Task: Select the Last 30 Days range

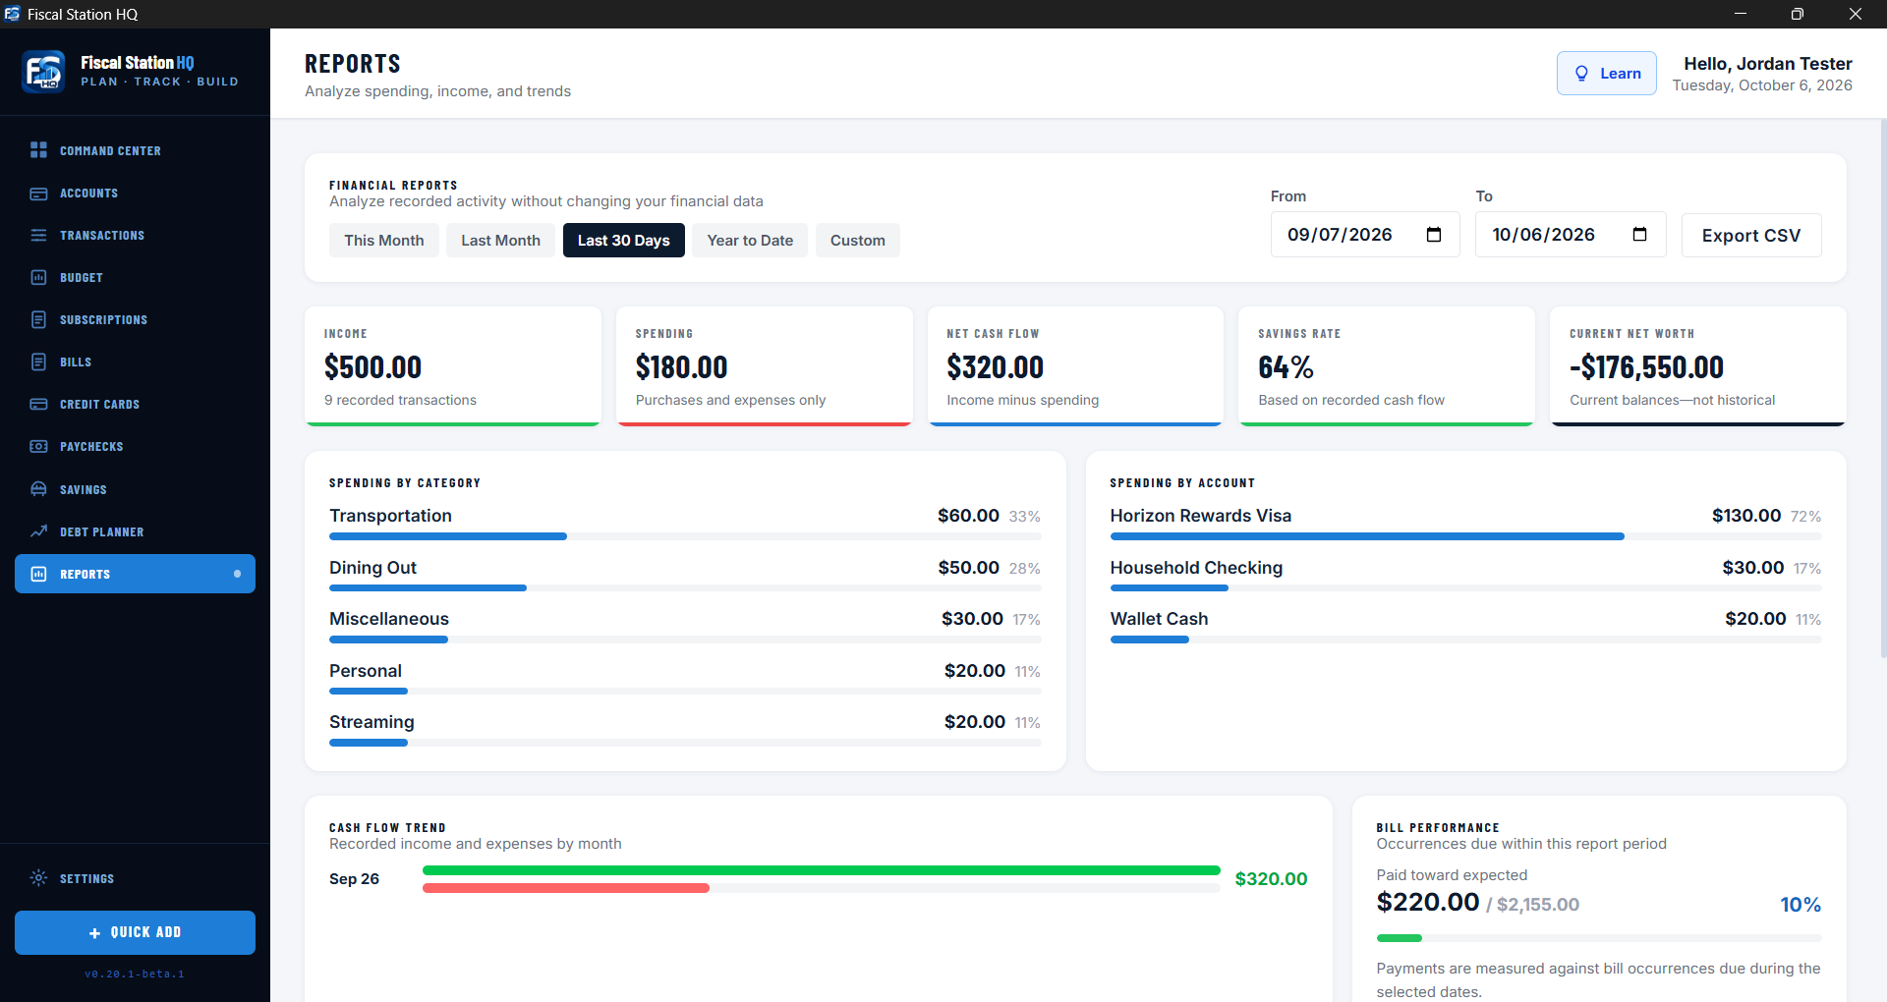Action: 624,241
